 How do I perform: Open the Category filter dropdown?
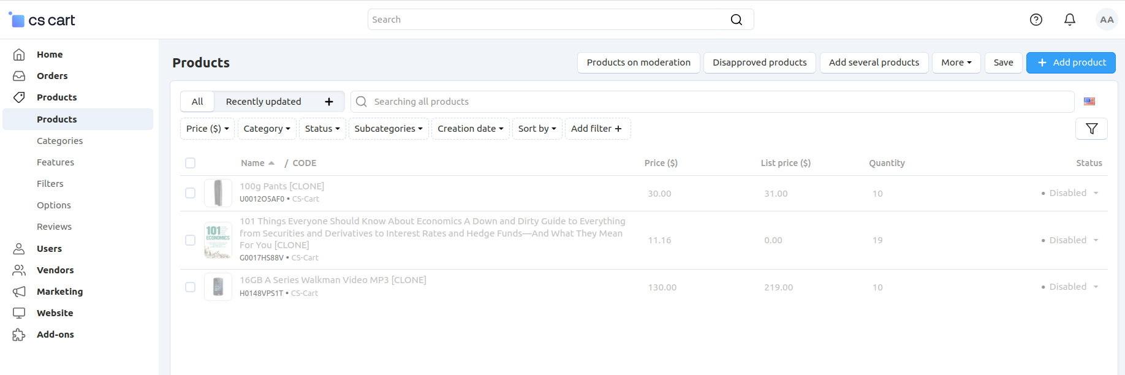[267, 129]
